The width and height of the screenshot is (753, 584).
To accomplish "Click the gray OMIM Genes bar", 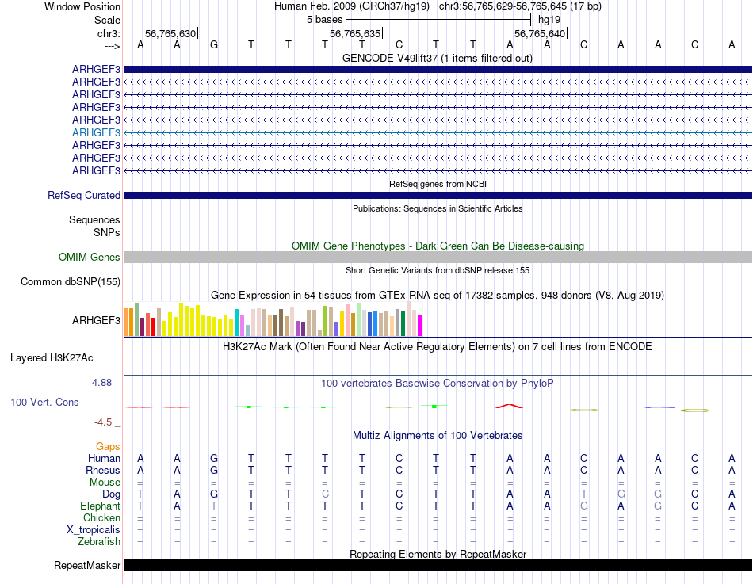I will [x=438, y=257].
